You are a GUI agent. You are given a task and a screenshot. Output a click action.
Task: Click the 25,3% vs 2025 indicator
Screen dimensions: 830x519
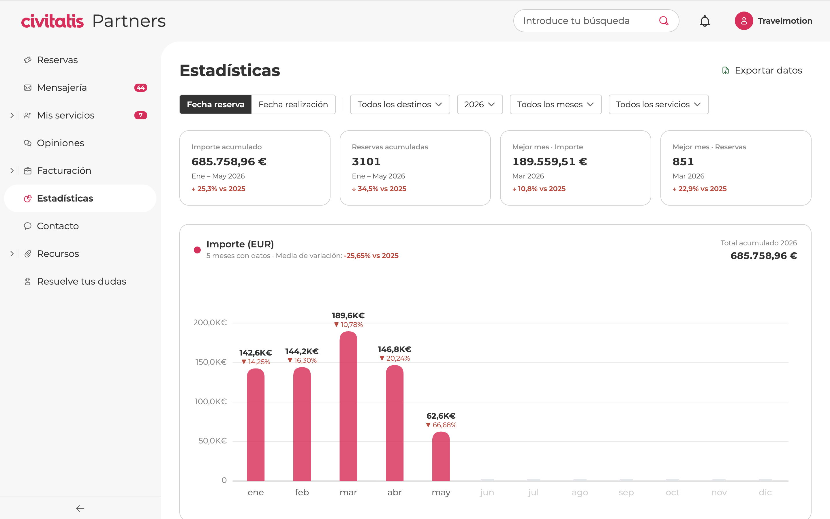click(218, 189)
